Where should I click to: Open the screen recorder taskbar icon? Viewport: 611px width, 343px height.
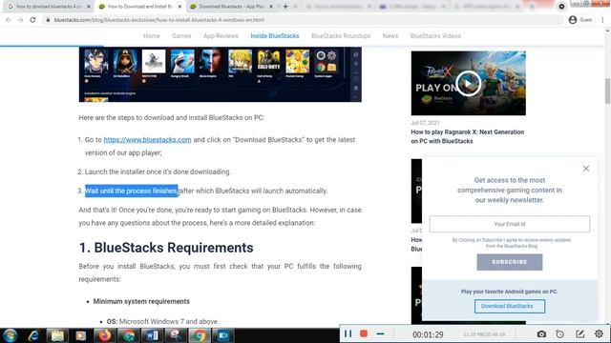pyautogui.click(x=223, y=335)
